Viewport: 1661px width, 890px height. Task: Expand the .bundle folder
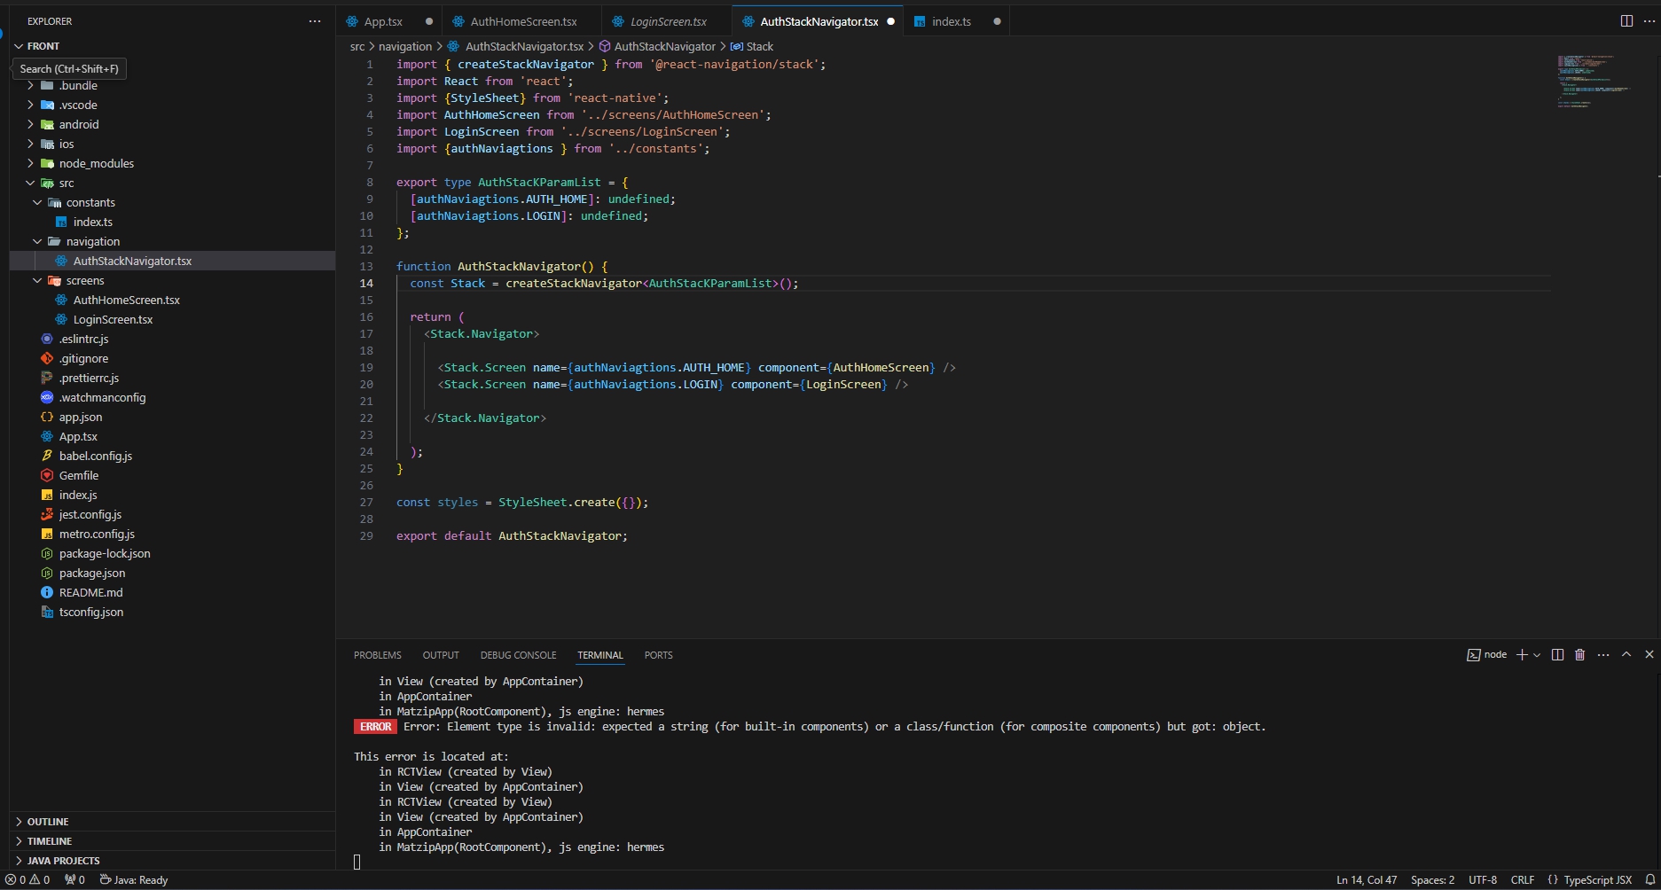coord(78,85)
